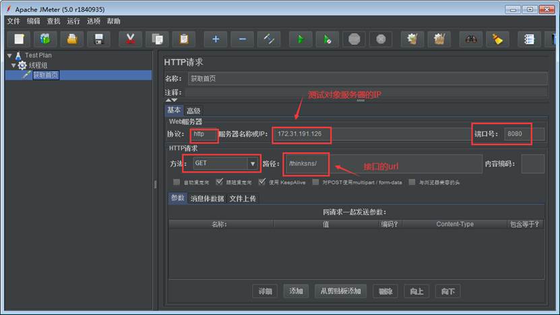Open the Function Helper list icon
Image resolution: width=560 pixels, height=315 pixels.
point(529,39)
